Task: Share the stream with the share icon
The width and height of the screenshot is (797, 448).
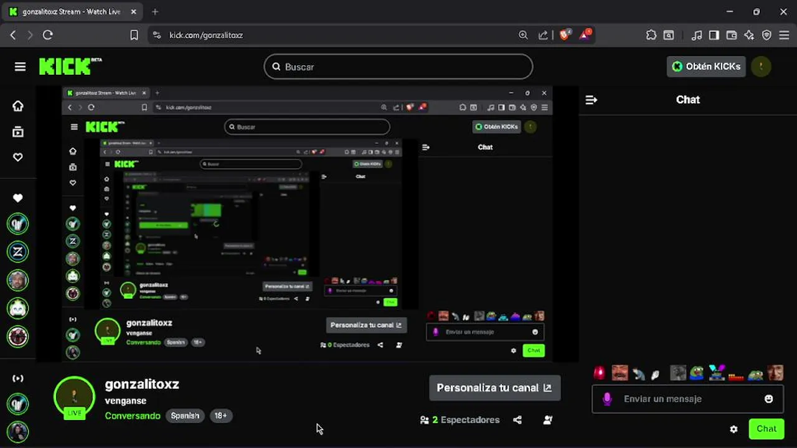Action: (x=517, y=420)
